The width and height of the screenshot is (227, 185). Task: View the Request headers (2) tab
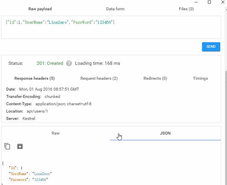point(99,78)
